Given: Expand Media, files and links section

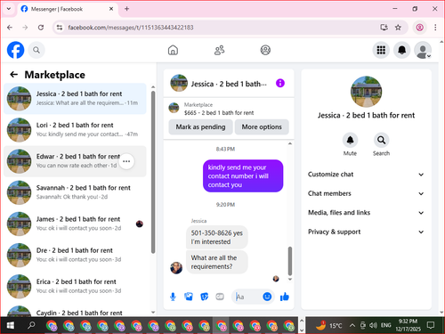Looking at the screenshot, I should point(366,213).
